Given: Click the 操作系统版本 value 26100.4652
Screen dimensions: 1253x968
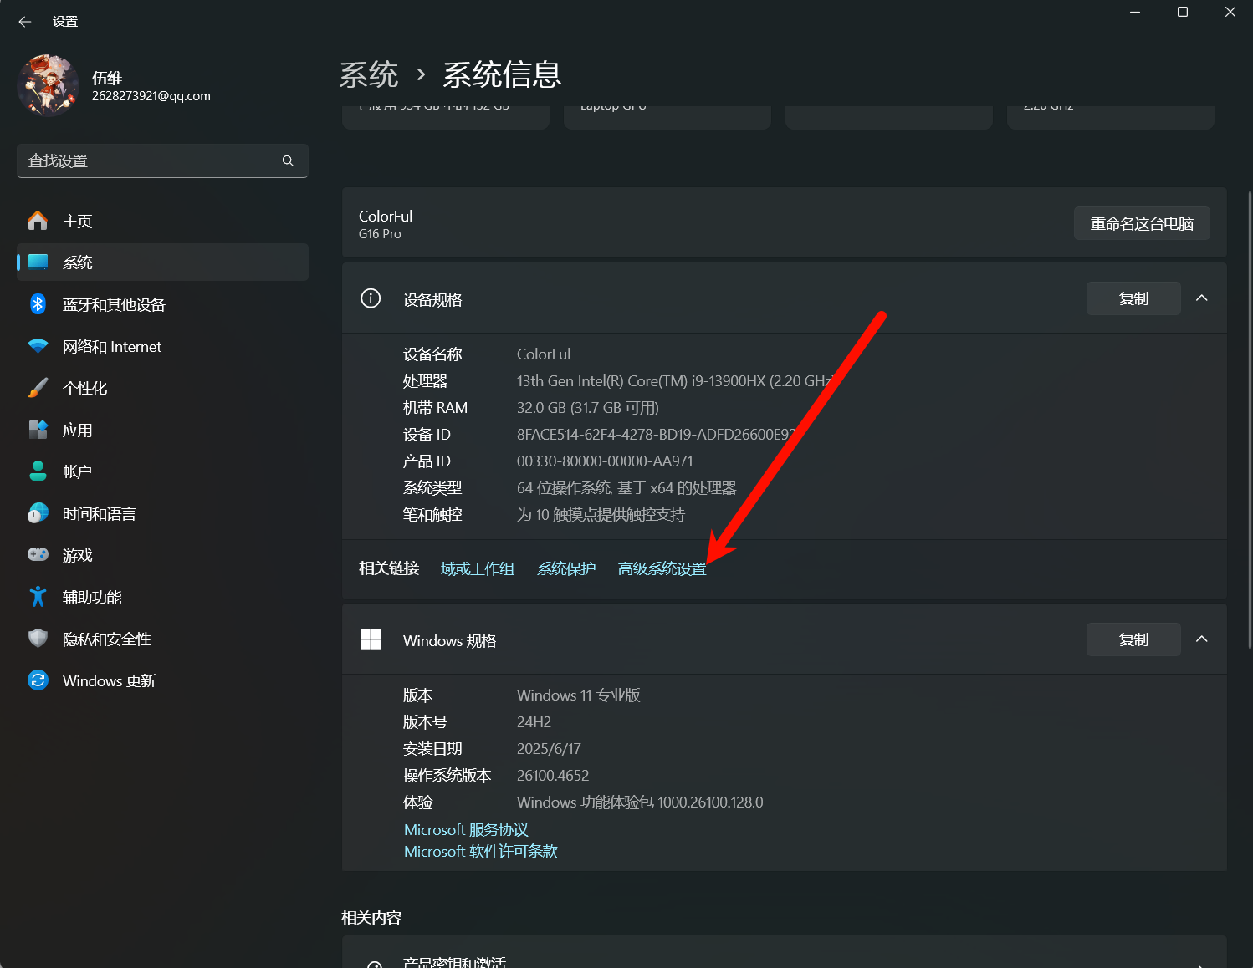Looking at the screenshot, I should [x=553, y=776].
